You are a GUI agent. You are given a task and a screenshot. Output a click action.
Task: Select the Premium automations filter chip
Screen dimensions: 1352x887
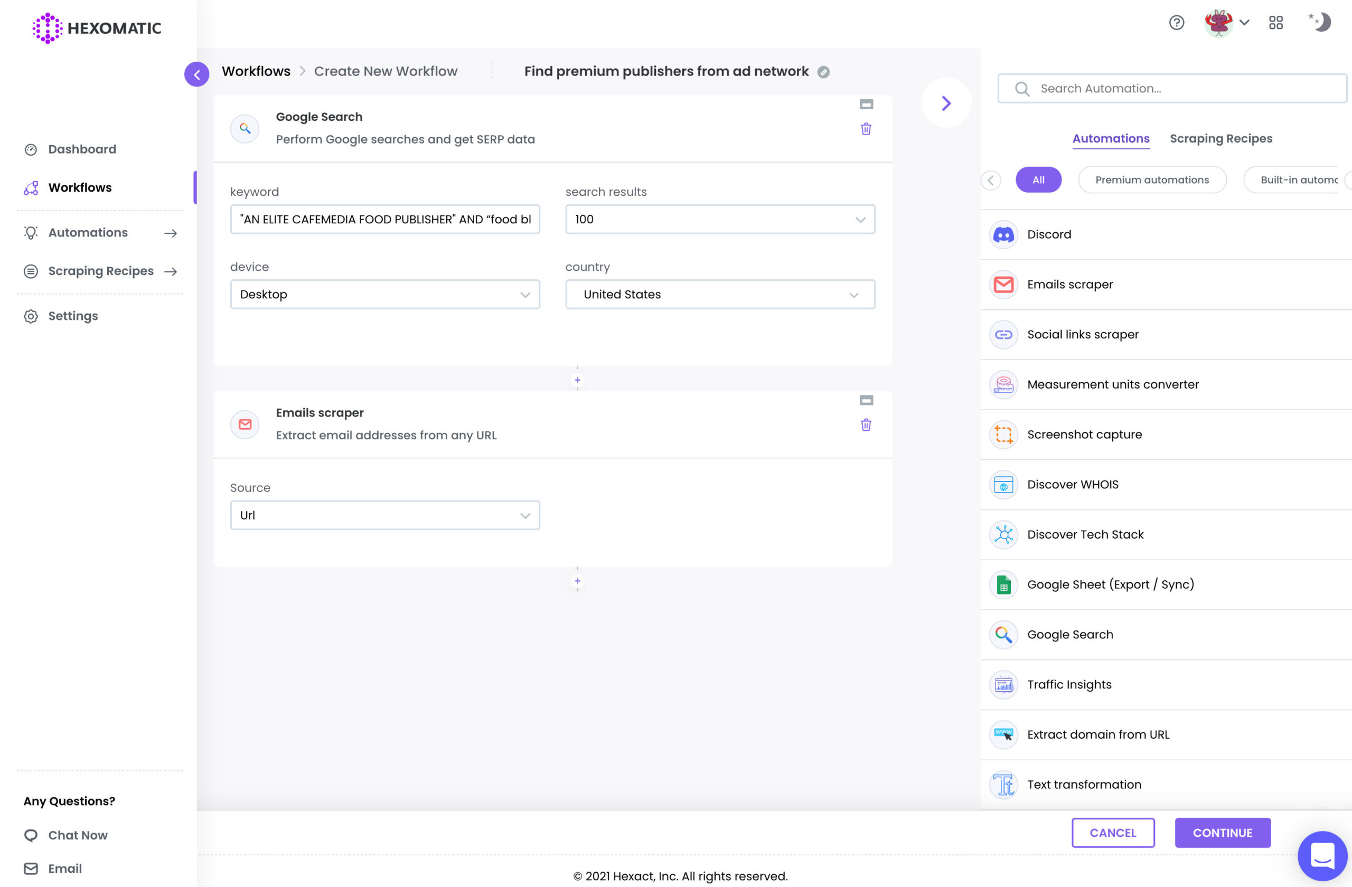tap(1152, 180)
